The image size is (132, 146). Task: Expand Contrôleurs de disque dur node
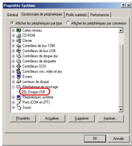point(13,56)
